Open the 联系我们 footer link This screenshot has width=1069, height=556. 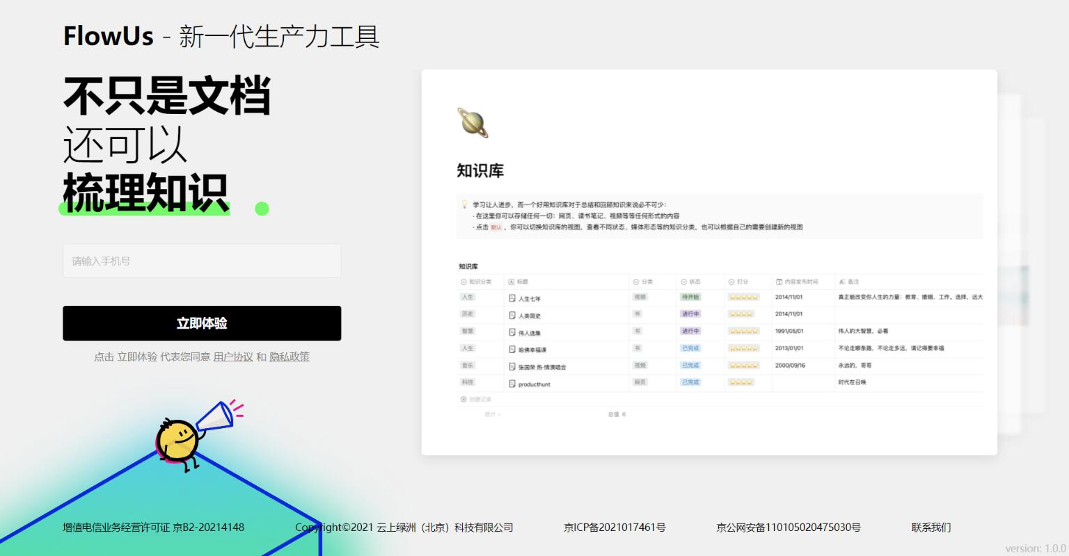pyautogui.click(x=931, y=528)
